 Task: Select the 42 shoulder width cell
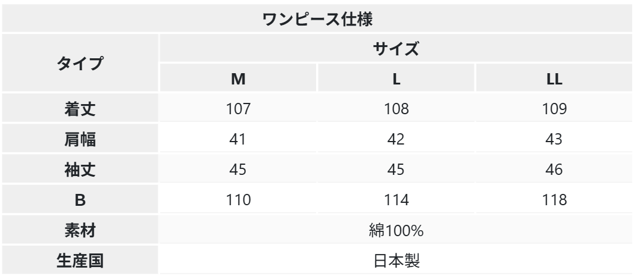[396, 138]
